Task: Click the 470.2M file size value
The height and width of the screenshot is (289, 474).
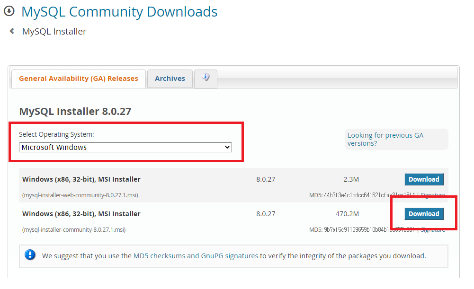Action: (347, 214)
